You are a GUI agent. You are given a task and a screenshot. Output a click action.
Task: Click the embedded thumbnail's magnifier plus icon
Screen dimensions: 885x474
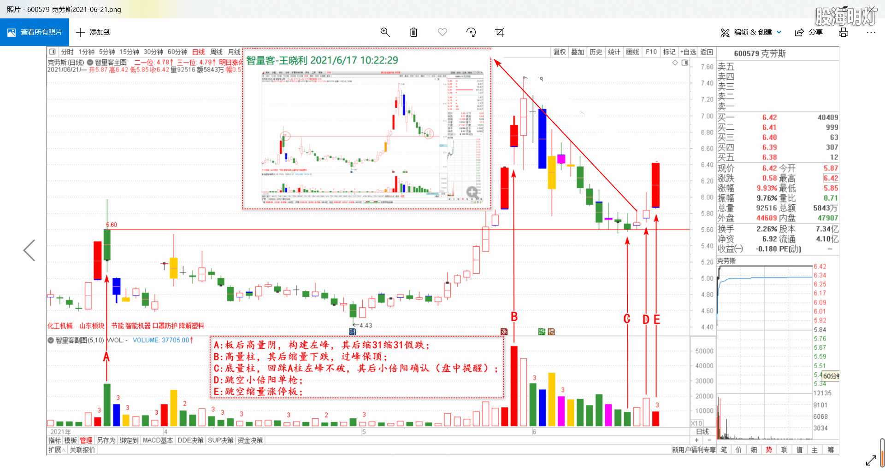(x=472, y=192)
